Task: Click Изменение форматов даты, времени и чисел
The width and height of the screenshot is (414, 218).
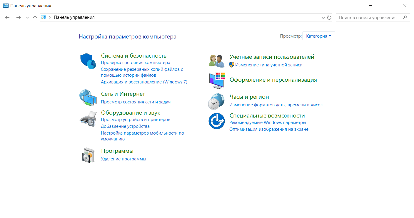Action: point(276,105)
